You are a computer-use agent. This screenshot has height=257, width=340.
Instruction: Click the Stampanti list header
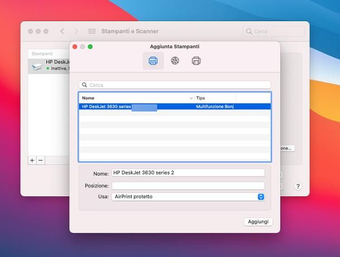pos(42,54)
